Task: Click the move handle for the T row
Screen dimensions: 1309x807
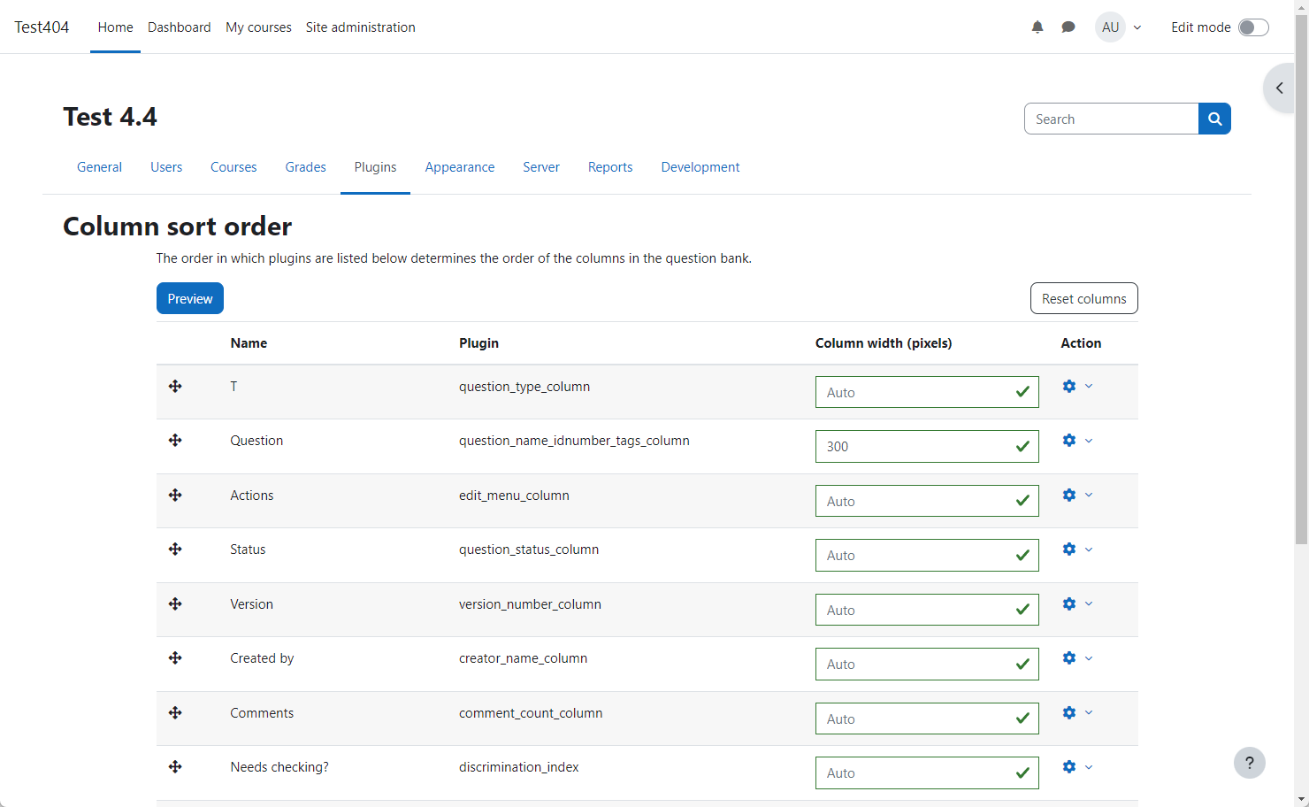Action: click(175, 386)
